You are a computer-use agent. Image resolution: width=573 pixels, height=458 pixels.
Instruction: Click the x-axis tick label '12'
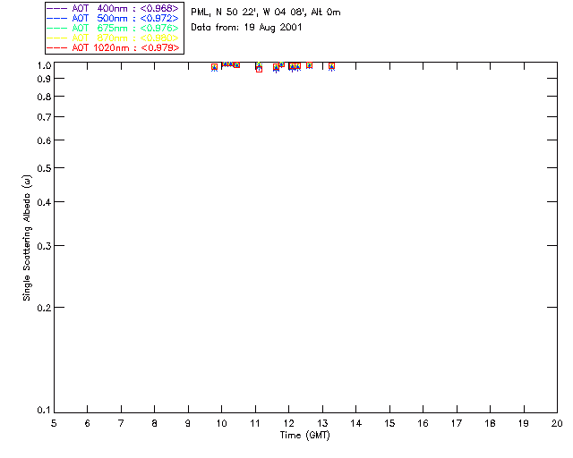pyautogui.click(x=288, y=423)
